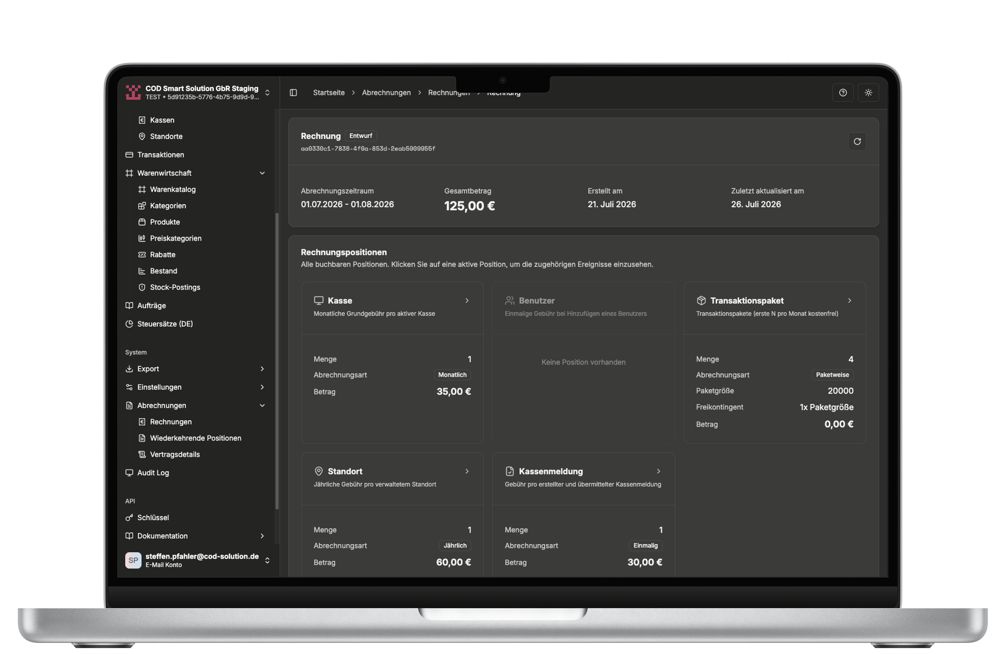Click the Standort amount 60,00 €
The width and height of the screenshot is (1006, 654).
point(454,562)
